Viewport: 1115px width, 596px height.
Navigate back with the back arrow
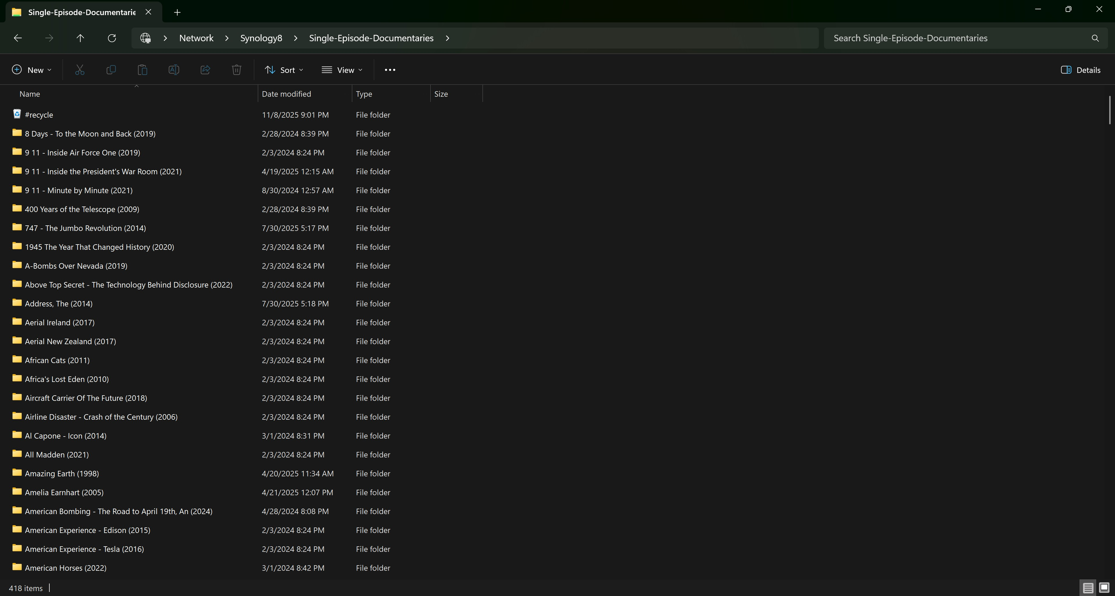click(x=18, y=38)
